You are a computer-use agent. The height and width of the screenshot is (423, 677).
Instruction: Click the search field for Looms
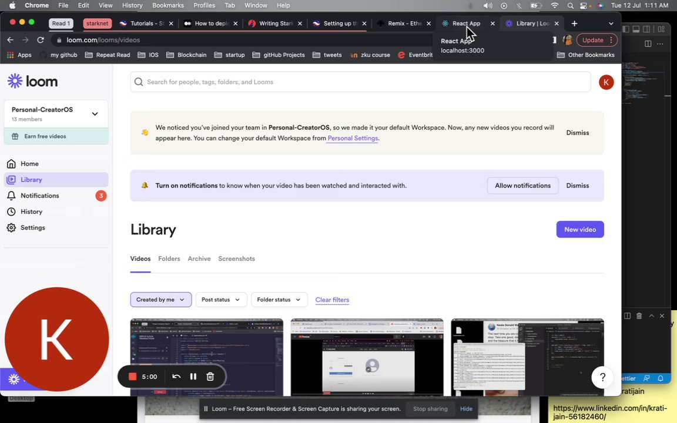(x=360, y=82)
